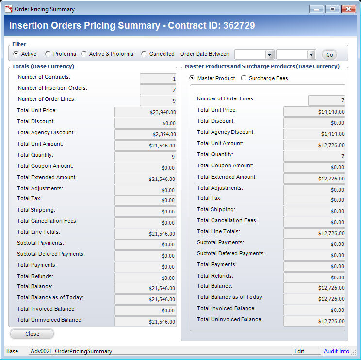The height and width of the screenshot is (360, 361).
Task: Click the Adv002F_OrderPricingSummary status field
Action: coord(160,351)
